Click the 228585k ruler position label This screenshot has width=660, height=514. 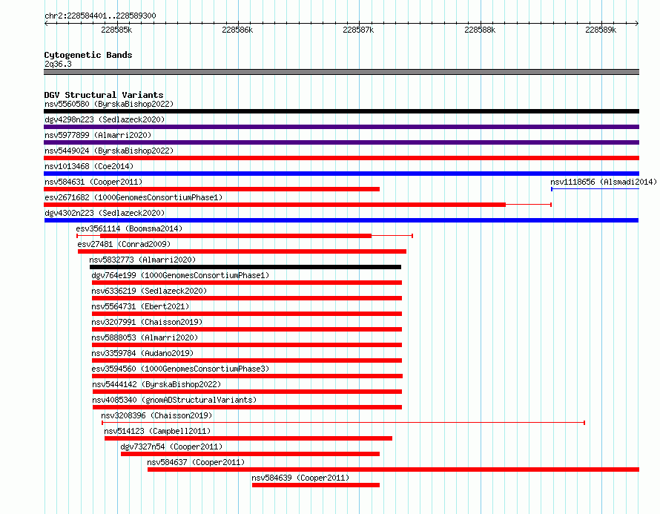(116, 30)
